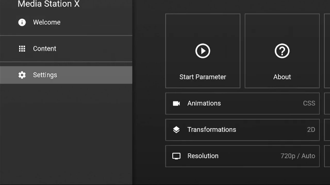Click the Resolution monitor icon
The height and width of the screenshot is (185, 330).
pos(176,156)
